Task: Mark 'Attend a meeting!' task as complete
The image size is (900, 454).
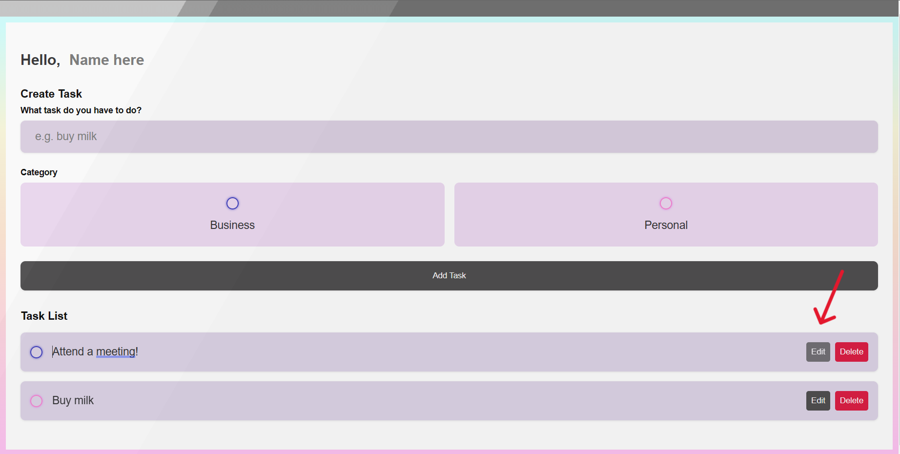Action: (x=36, y=352)
